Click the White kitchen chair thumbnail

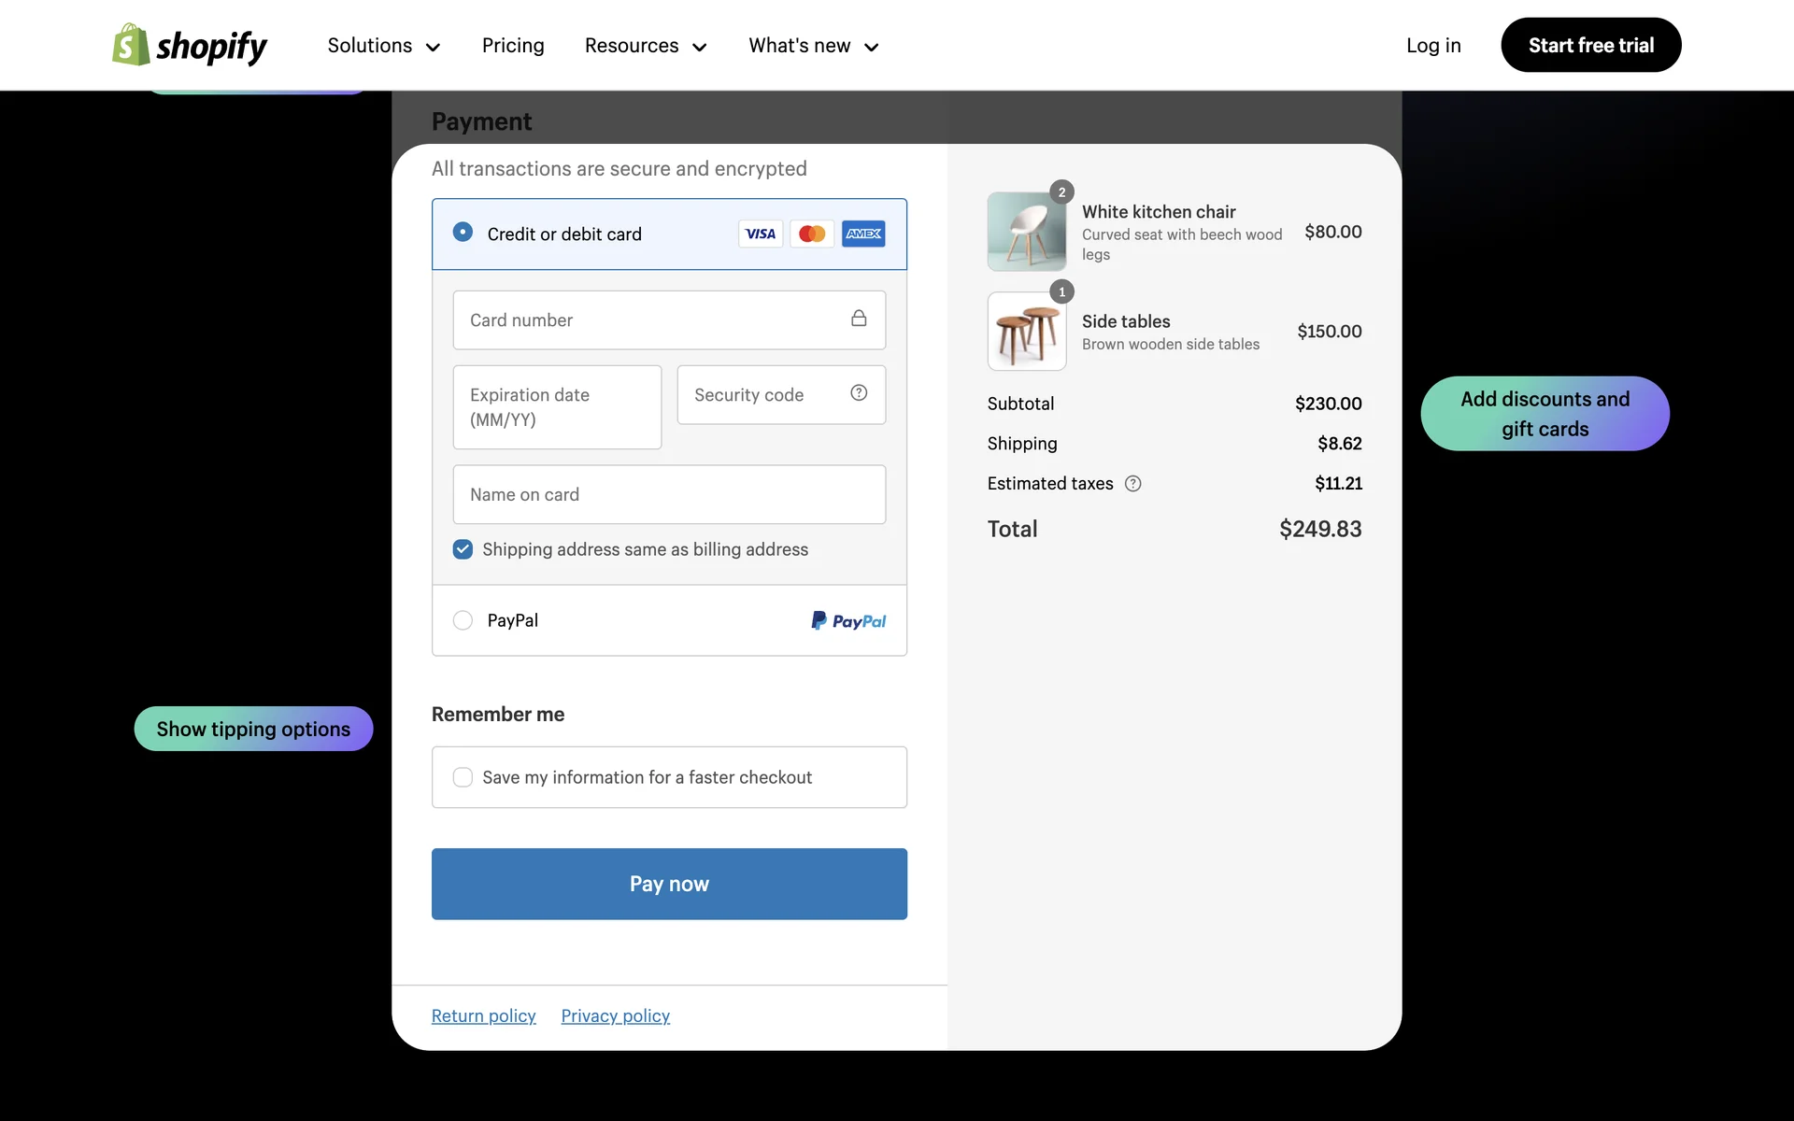(1026, 232)
